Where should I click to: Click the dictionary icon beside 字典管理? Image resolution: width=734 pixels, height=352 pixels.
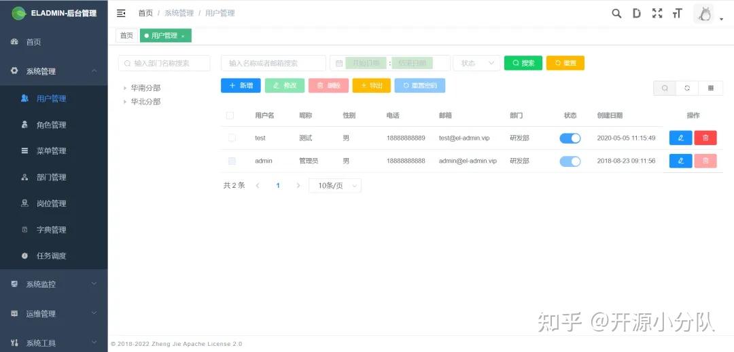point(25,230)
